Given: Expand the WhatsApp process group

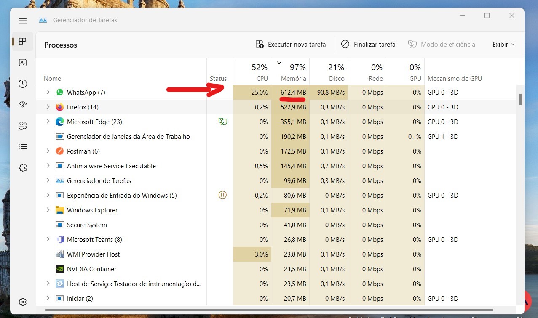Looking at the screenshot, I should [48, 92].
